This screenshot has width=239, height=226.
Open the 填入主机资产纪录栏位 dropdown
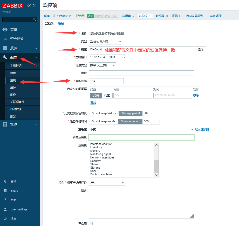tap(107, 183)
